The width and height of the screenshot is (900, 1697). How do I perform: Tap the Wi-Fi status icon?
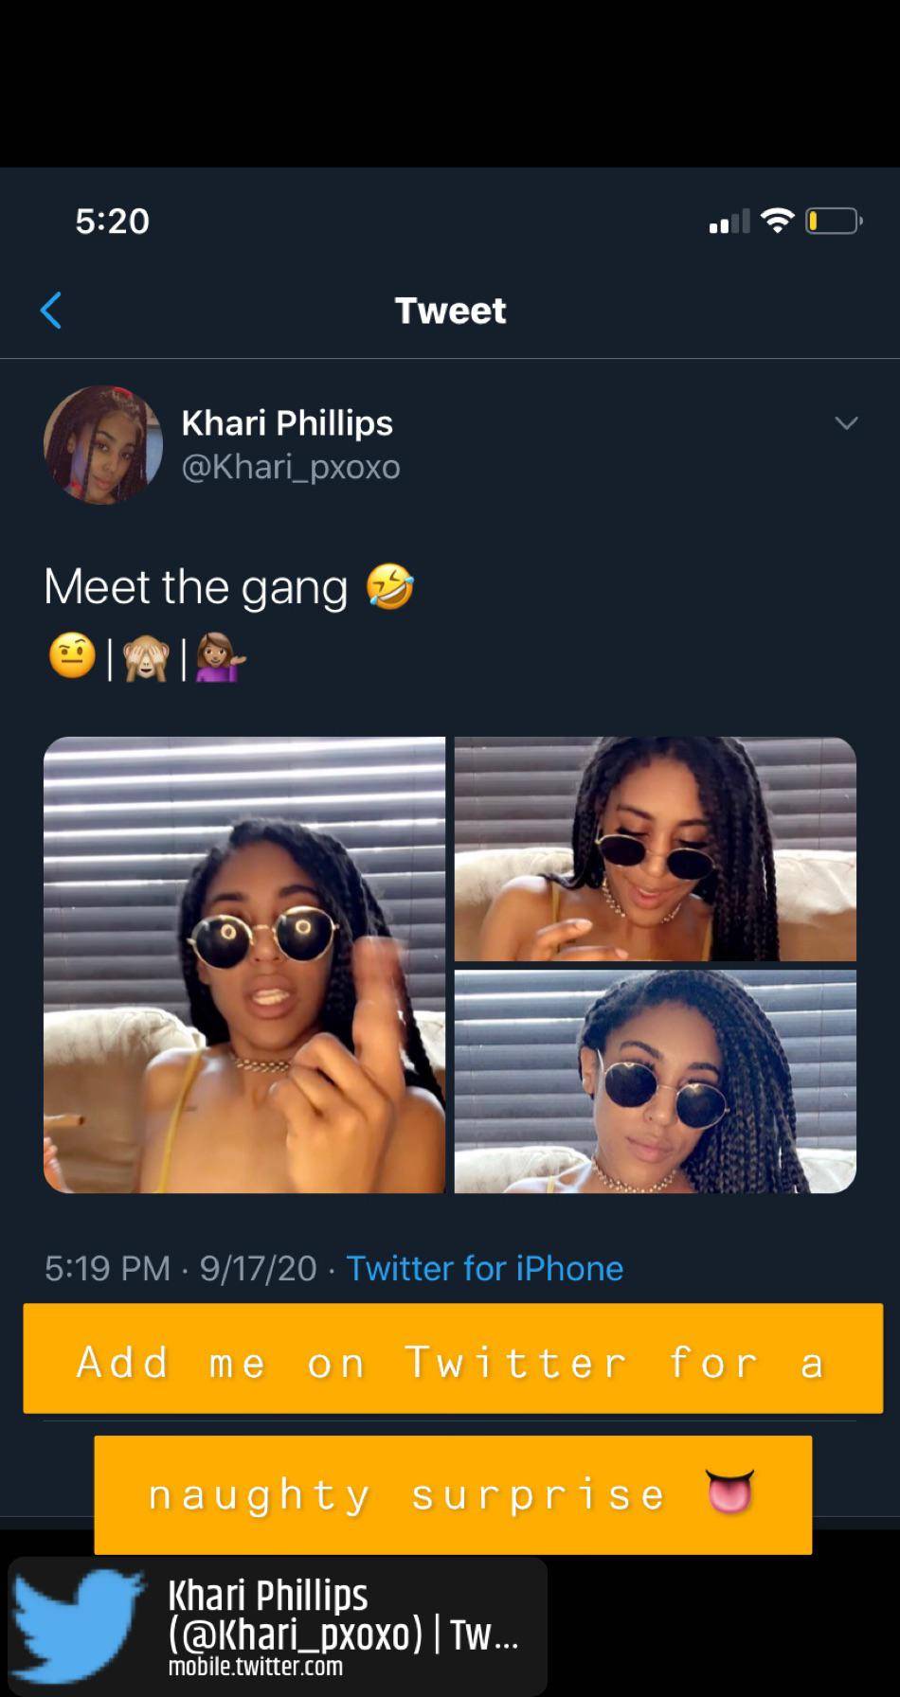point(778,221)
